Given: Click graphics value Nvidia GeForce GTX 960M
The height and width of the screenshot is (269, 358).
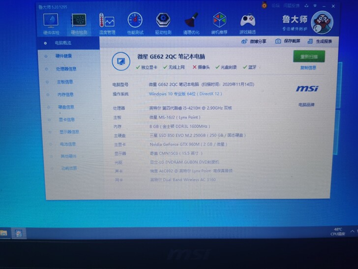Looking at the screenshot, I should [188, 144].
